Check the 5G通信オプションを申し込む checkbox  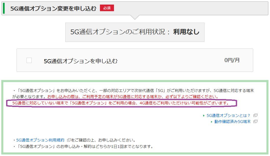click(29, 60)
